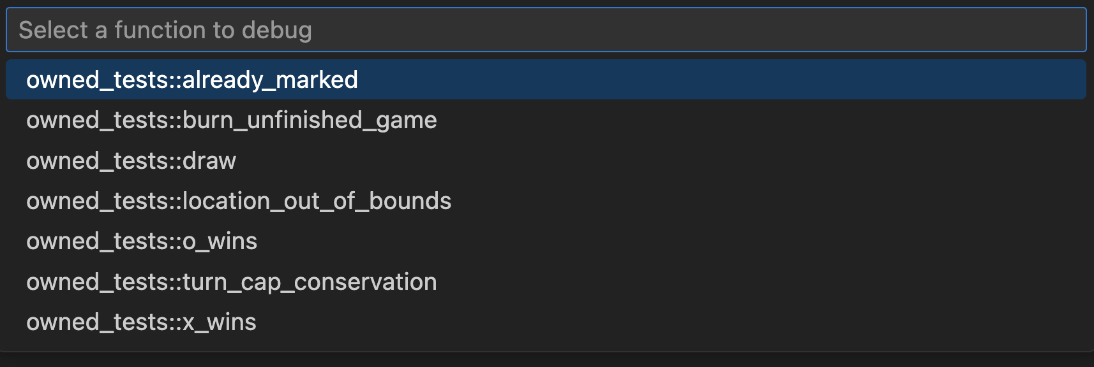
Task: Click the 'Select a function to debug' field
Action: point(546,30)
